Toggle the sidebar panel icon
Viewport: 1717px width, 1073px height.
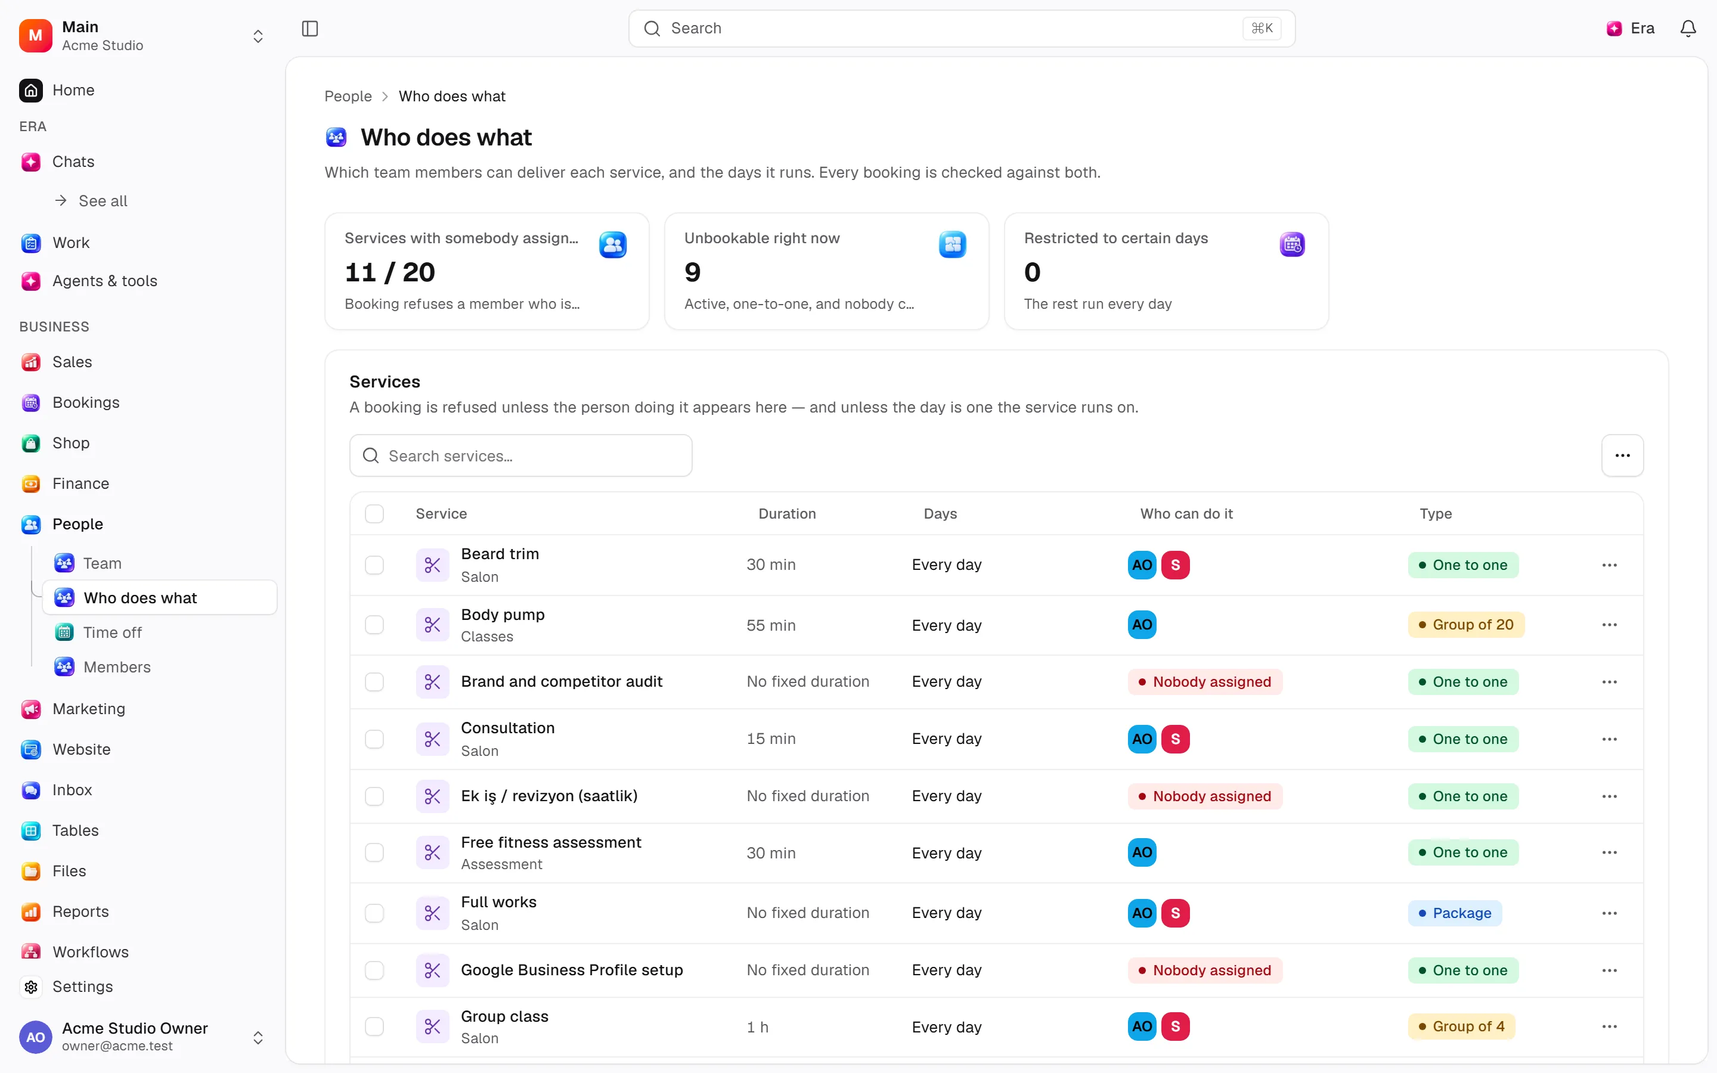[x=310, y=29]
